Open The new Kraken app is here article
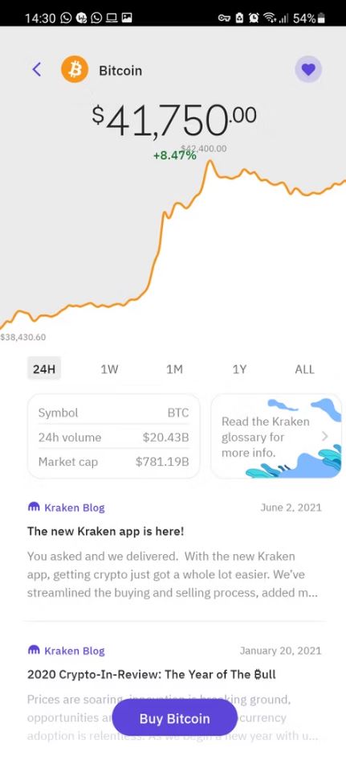This screenshot has height=777, width=346. pyautogui.click(x=106, y=531)
